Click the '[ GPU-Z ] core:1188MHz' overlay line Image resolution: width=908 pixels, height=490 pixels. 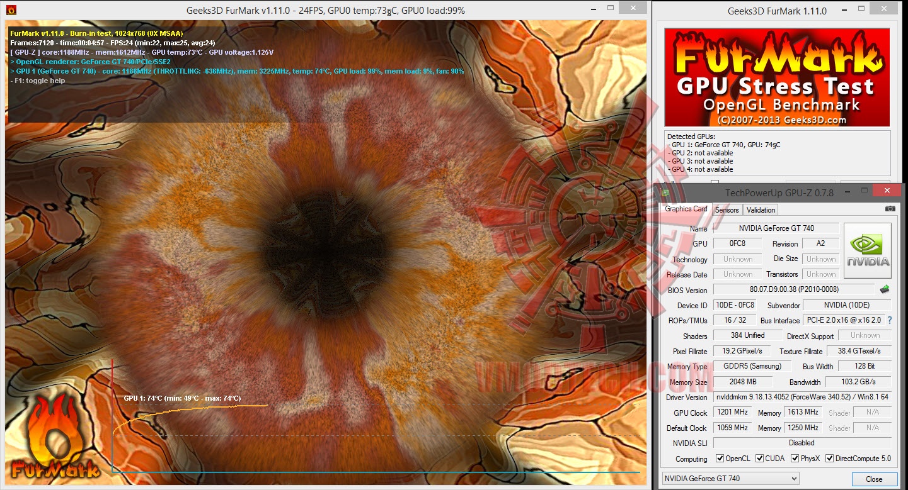pos(142,52)
